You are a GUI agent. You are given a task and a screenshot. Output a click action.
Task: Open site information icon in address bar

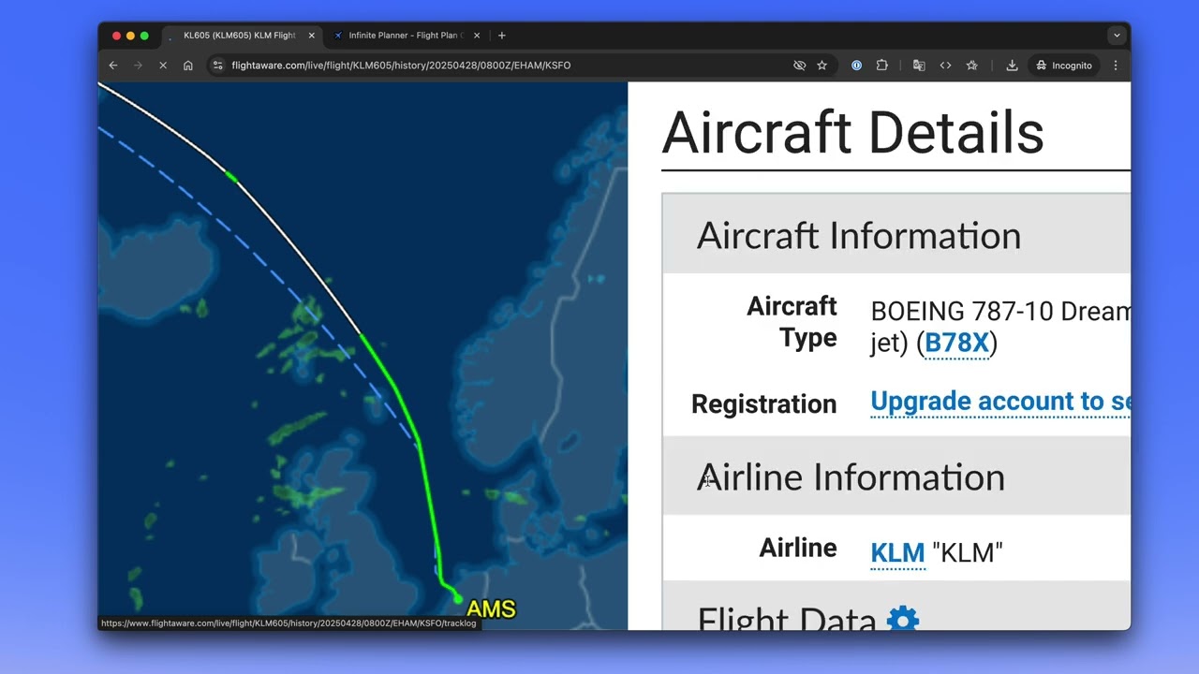point(218,66)
